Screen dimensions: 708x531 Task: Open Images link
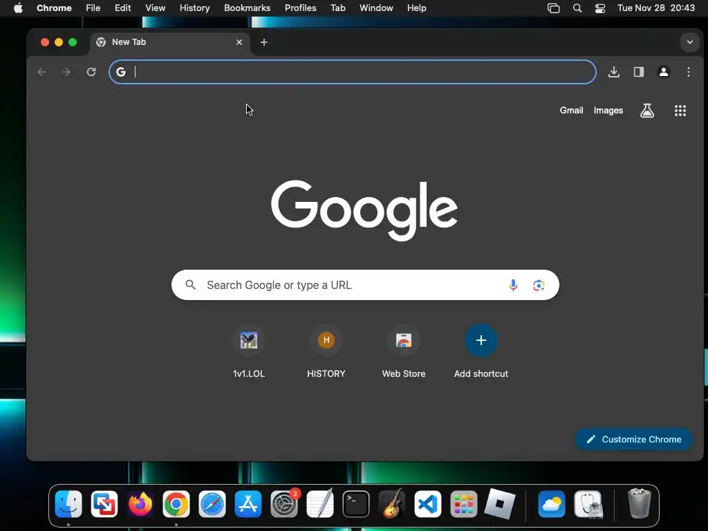(x=608, y=110)
